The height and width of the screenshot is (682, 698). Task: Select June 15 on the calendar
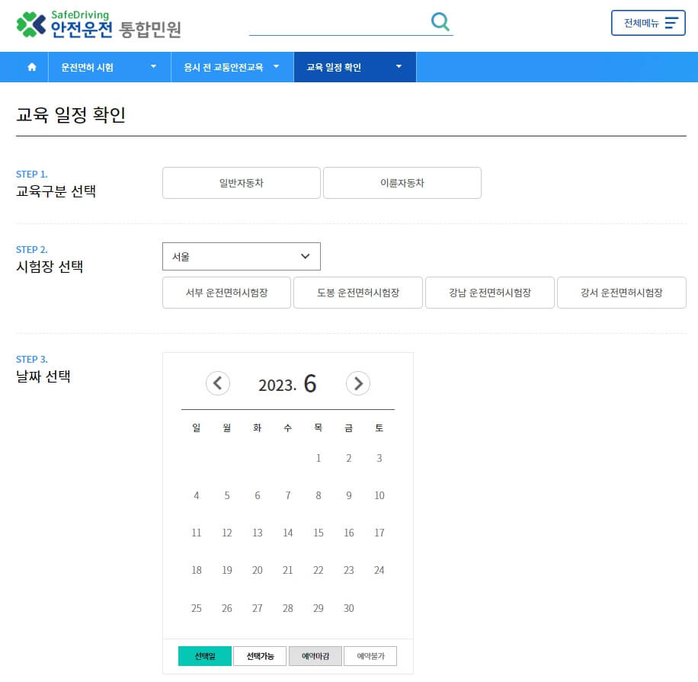(x=318, y=533)
